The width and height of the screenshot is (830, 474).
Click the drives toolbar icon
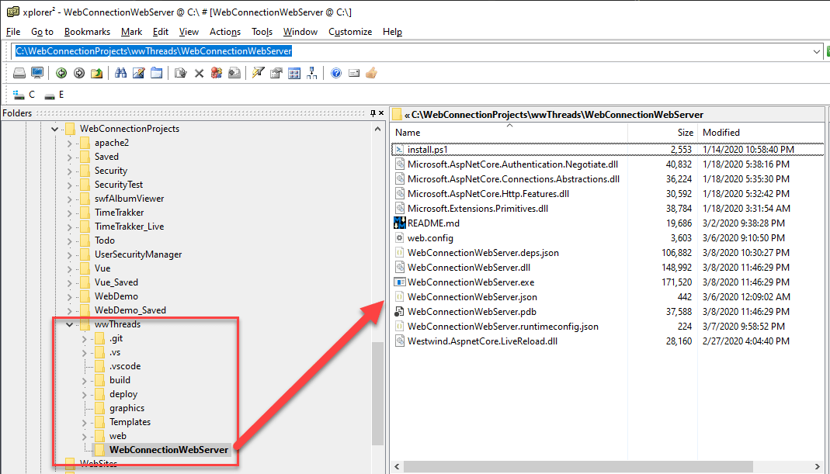coord(19,73)
